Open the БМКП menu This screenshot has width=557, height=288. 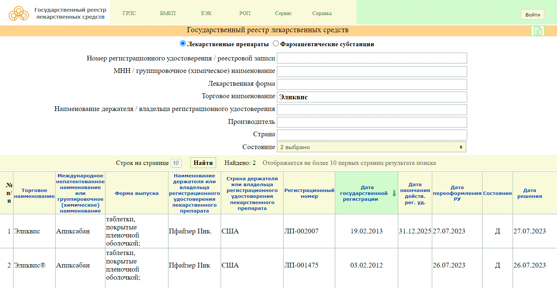[x=168, y=13]
